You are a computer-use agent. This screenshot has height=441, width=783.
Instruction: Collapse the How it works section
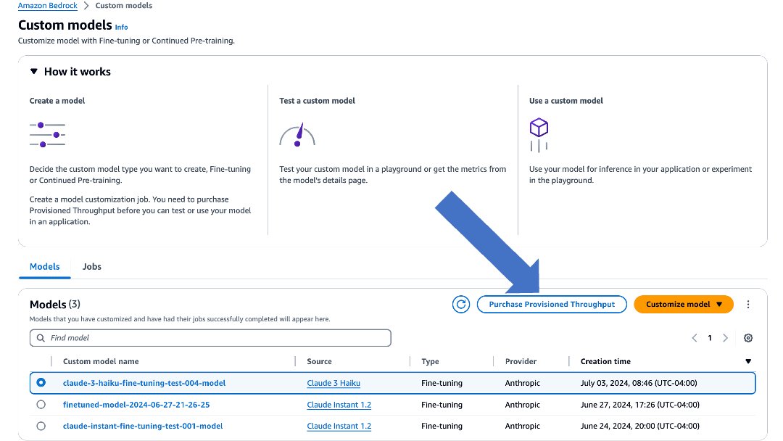34,72
